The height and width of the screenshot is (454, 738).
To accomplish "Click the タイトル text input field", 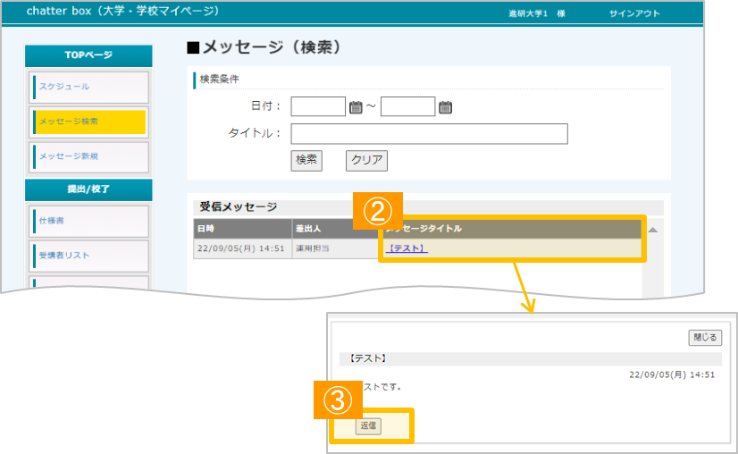I will tap(429, 134).
